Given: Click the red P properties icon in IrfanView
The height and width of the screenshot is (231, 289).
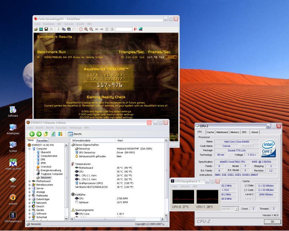Looking at the screenshot, I should (135, 29).
